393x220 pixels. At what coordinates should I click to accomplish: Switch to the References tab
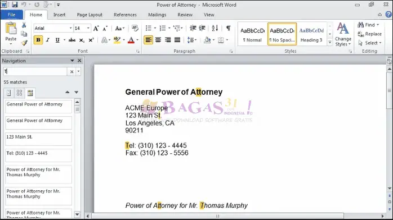pyautogui.click(x=125, y=15)
